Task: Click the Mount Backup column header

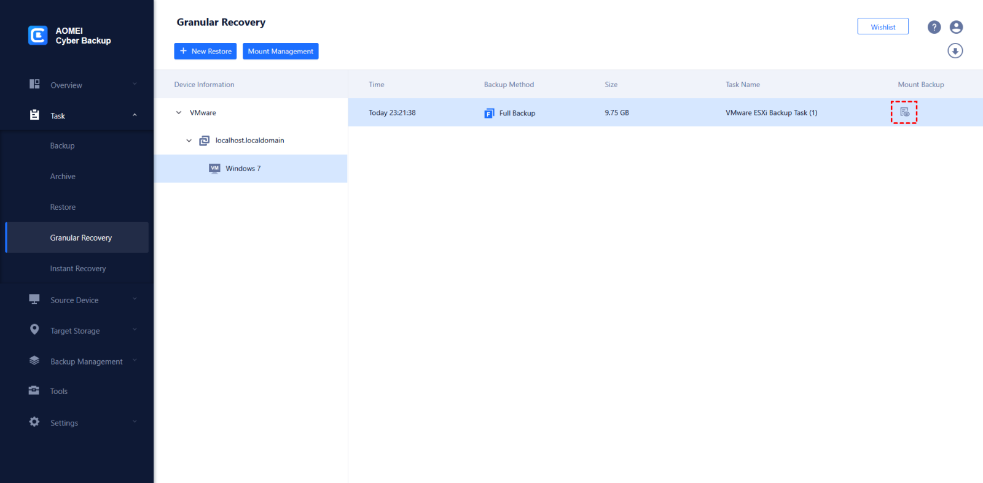Action: click(921, 85)
